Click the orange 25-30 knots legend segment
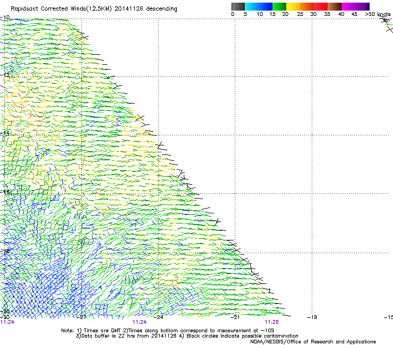This screenshot has width=393, height=345. (307, 6)
